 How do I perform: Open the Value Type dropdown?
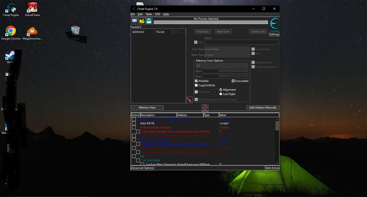[x=227, y=55]
